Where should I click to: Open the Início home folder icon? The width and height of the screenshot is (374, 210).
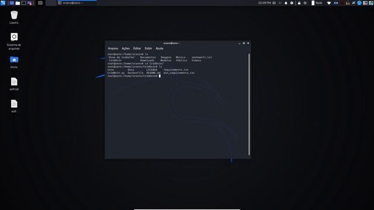pyautogui.click(x=14, y=62)
